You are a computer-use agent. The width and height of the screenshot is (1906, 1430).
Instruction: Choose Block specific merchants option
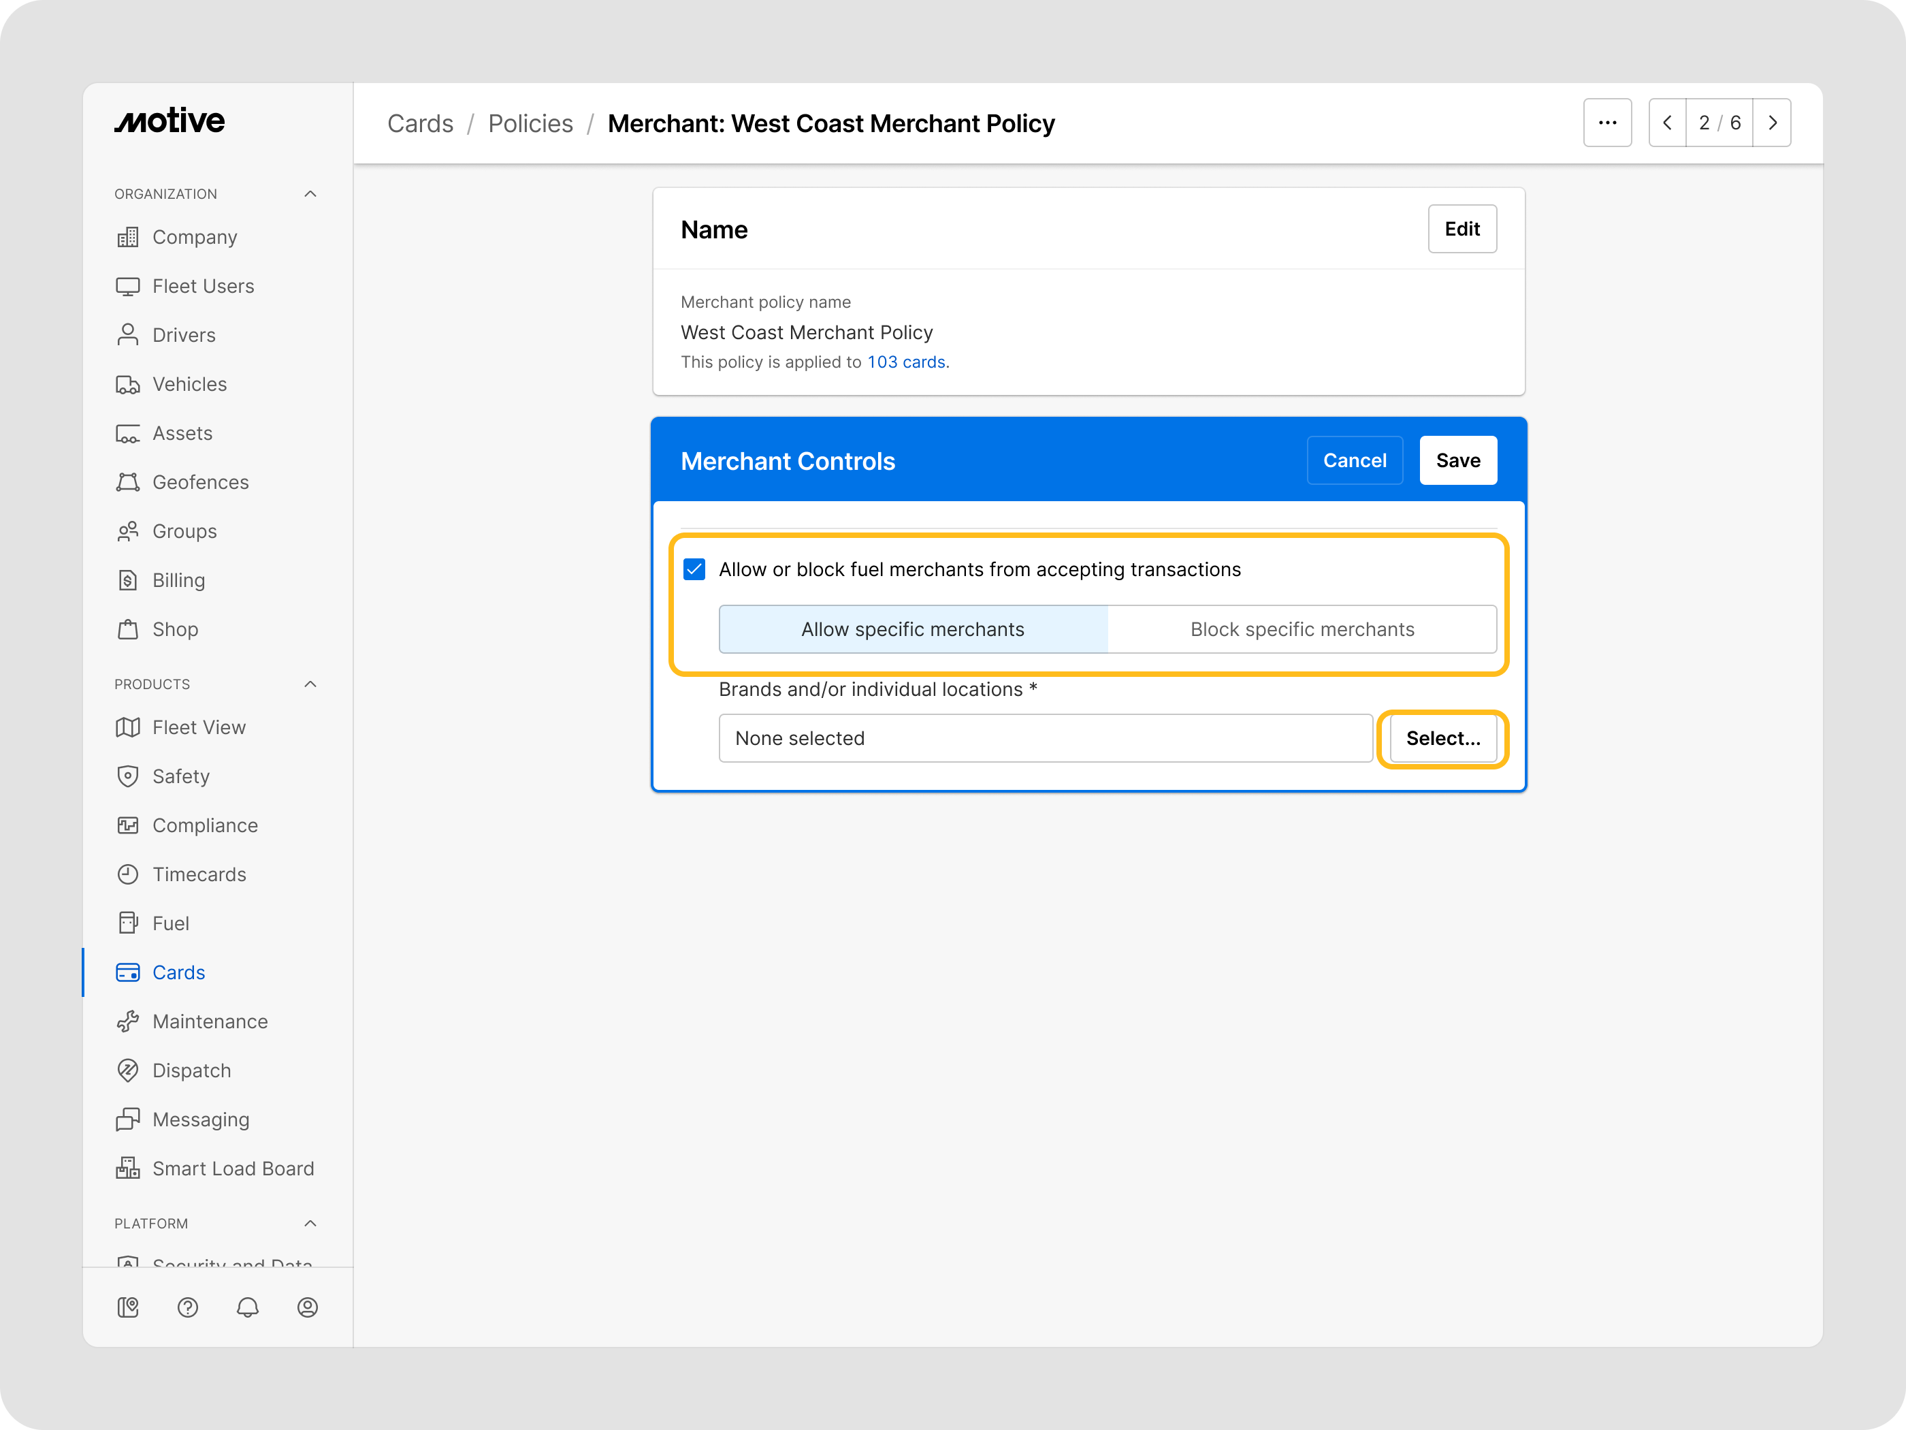tap(1302, 629)
